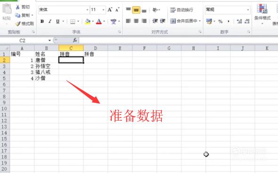The image size is (278, 173).
Task: Align text left
Action: [x=128, y=21]
